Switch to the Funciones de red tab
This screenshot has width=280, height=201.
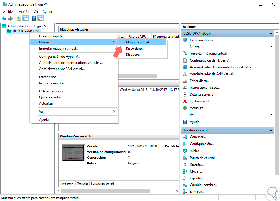(103, 183)
